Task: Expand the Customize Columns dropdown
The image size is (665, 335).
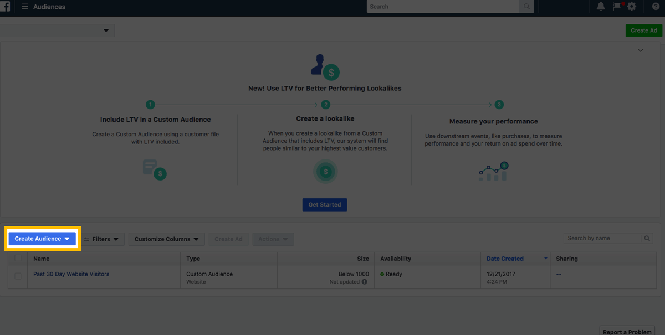Action: coord(166,239)
